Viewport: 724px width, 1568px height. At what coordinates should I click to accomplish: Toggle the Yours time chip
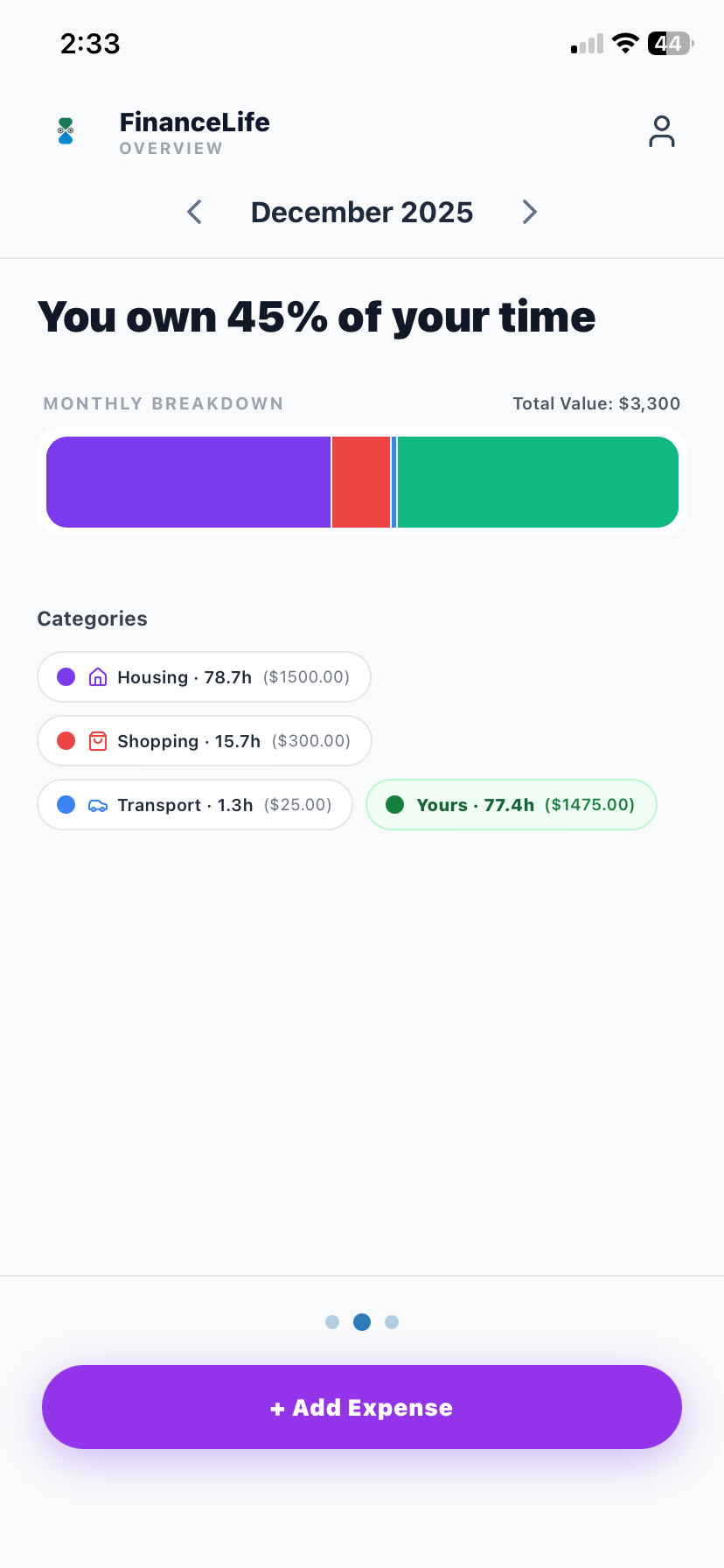point(511,804)
